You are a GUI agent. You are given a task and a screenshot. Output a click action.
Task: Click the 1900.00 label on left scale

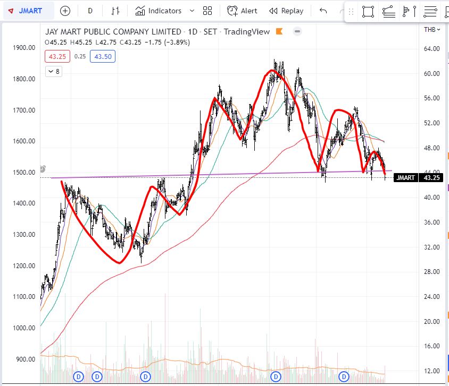point(24,47)
